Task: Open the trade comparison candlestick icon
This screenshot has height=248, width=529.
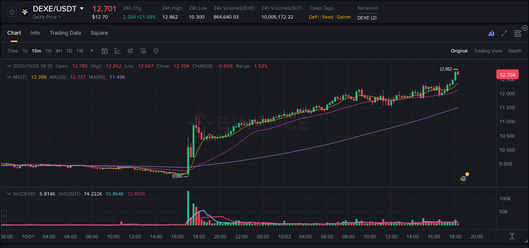Action: pyautogui.click(x=130, y=51)
